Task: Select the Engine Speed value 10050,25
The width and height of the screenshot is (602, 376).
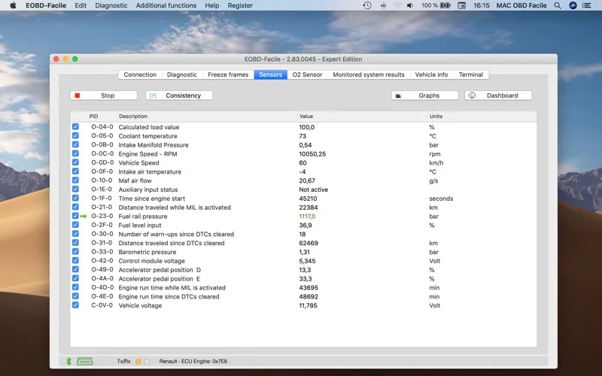Action: (x=312, y=154)
